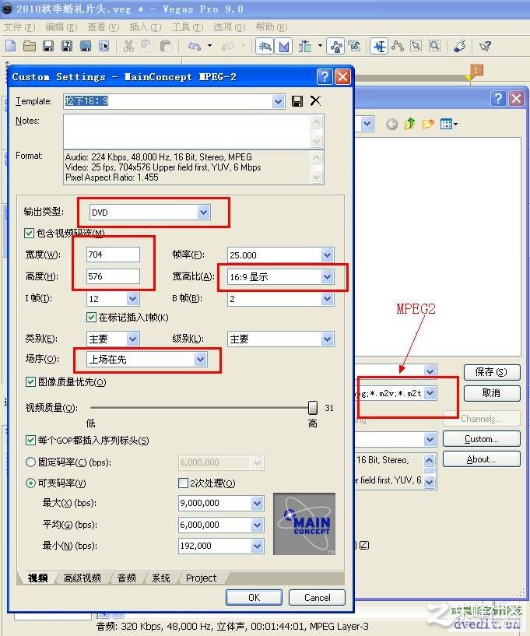The width and height of the screenshot is (530, 636).
Task: Click the Paste clipboard icon
Action: coord(166,46)
